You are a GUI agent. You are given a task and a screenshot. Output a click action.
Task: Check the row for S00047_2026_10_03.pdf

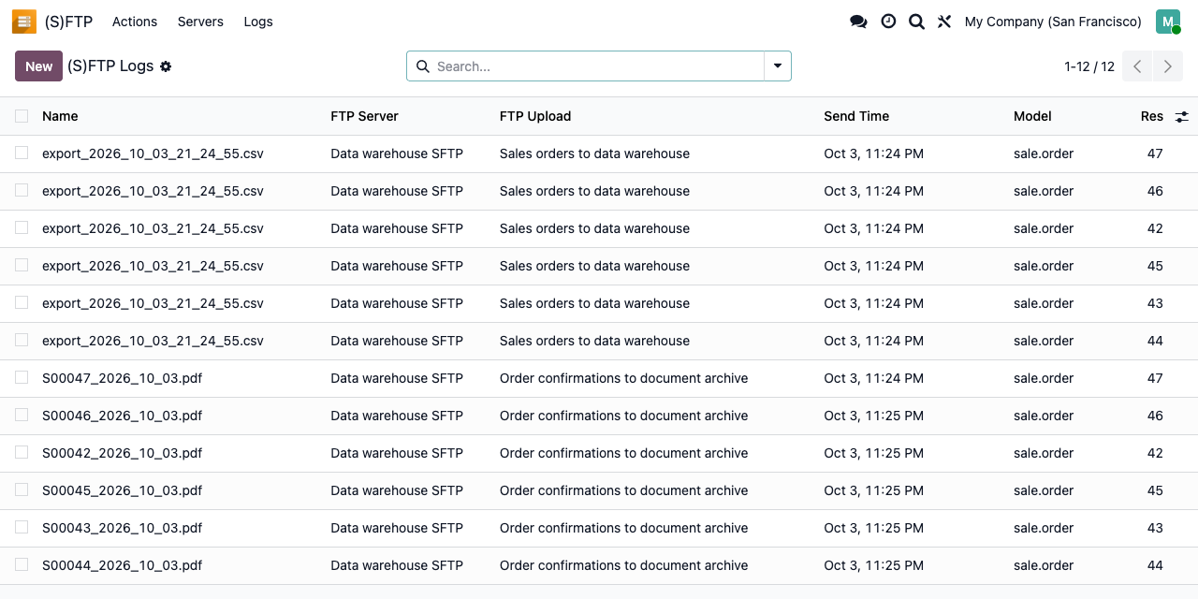click(x=22, y=377)
